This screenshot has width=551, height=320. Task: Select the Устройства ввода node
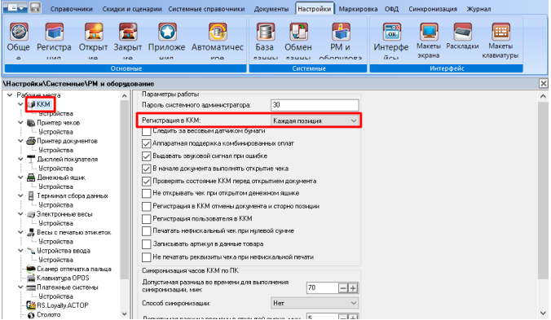point(64,251)
